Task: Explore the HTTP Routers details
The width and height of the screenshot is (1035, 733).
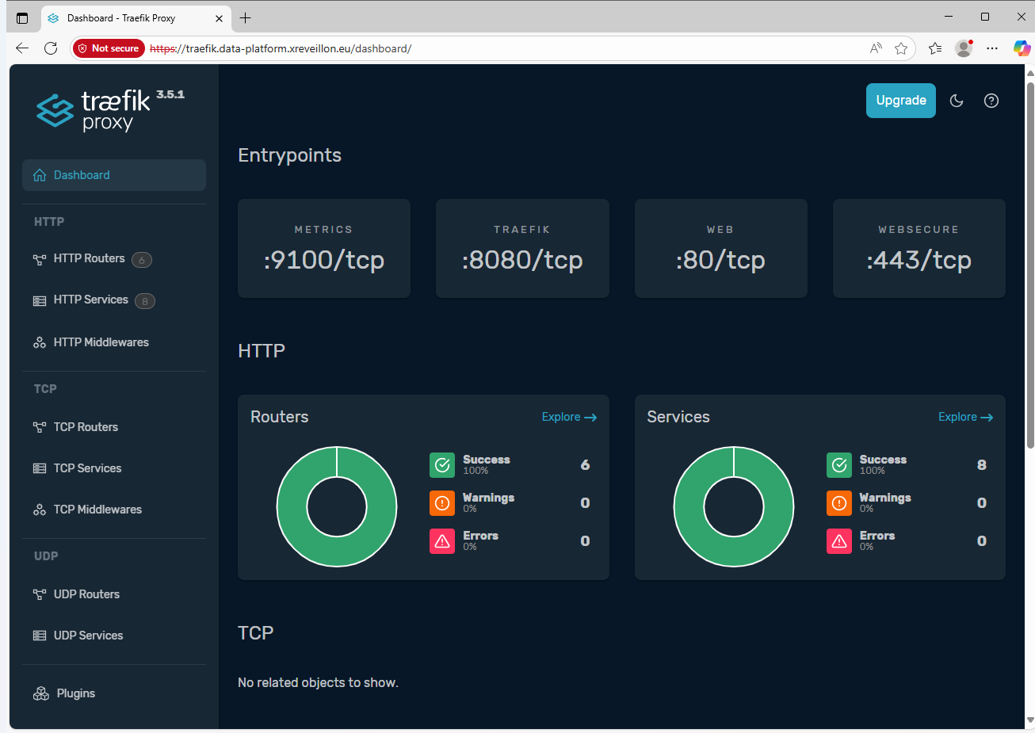Action: pos(568,416)
